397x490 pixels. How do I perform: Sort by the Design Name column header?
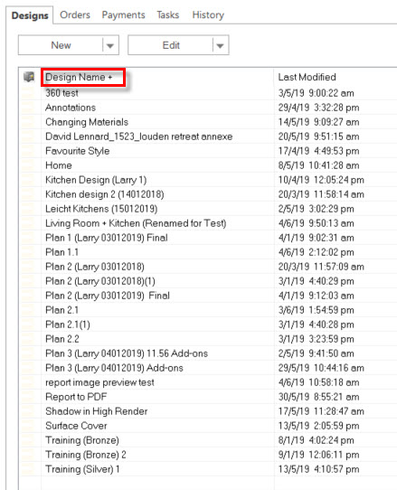[79, 77]
